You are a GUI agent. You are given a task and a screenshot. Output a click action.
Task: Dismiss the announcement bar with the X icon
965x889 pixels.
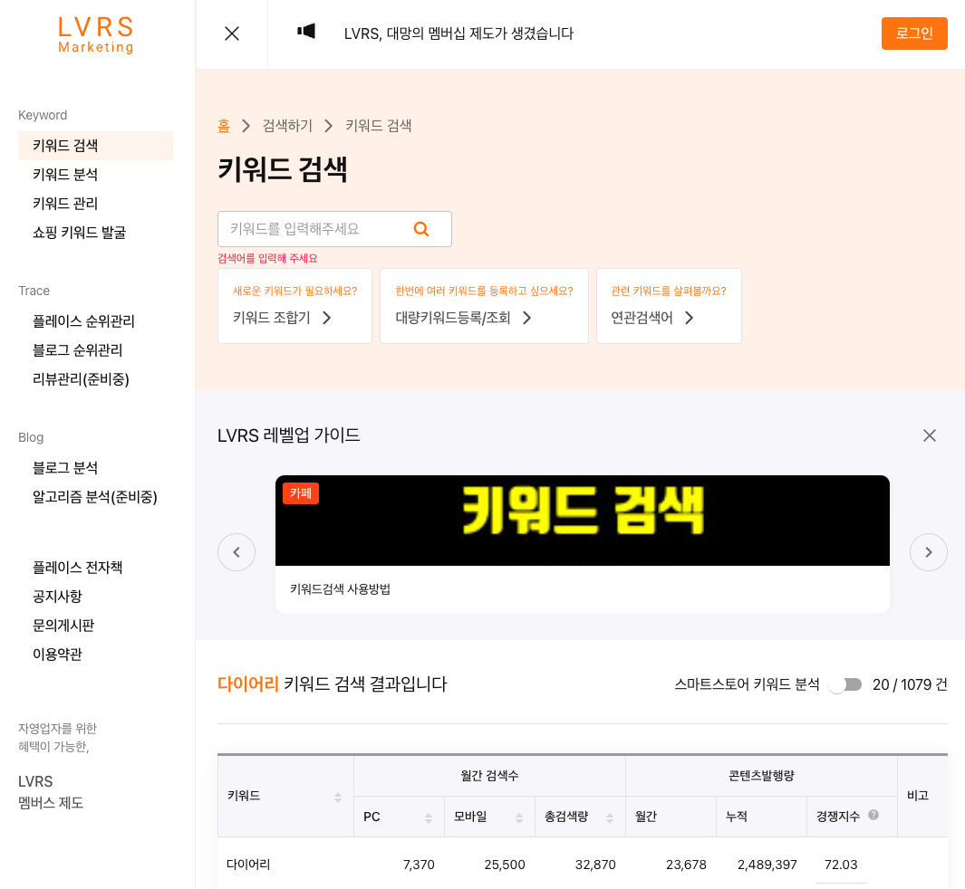(231, 33)
